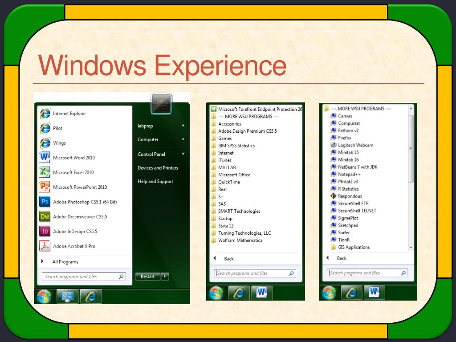Launch Microsoft Word 2010
Viewport: 456px width, 342px height.
[67, 158]
